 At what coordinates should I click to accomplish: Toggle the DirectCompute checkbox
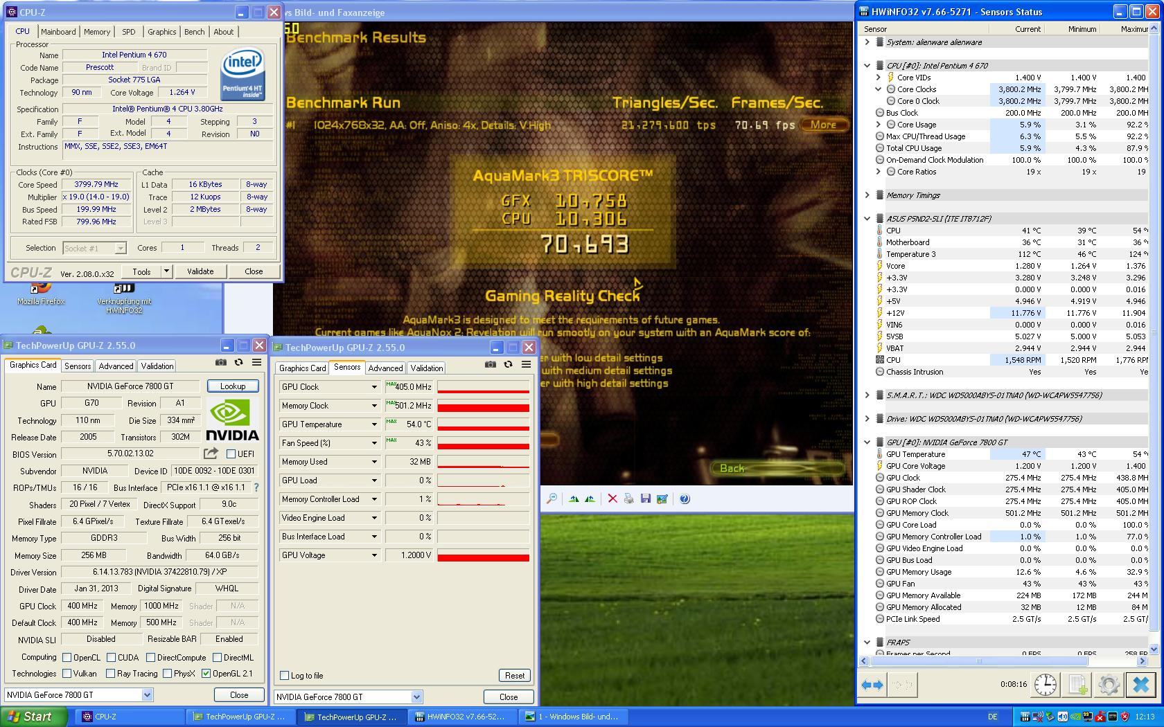[x=150, y=657]
